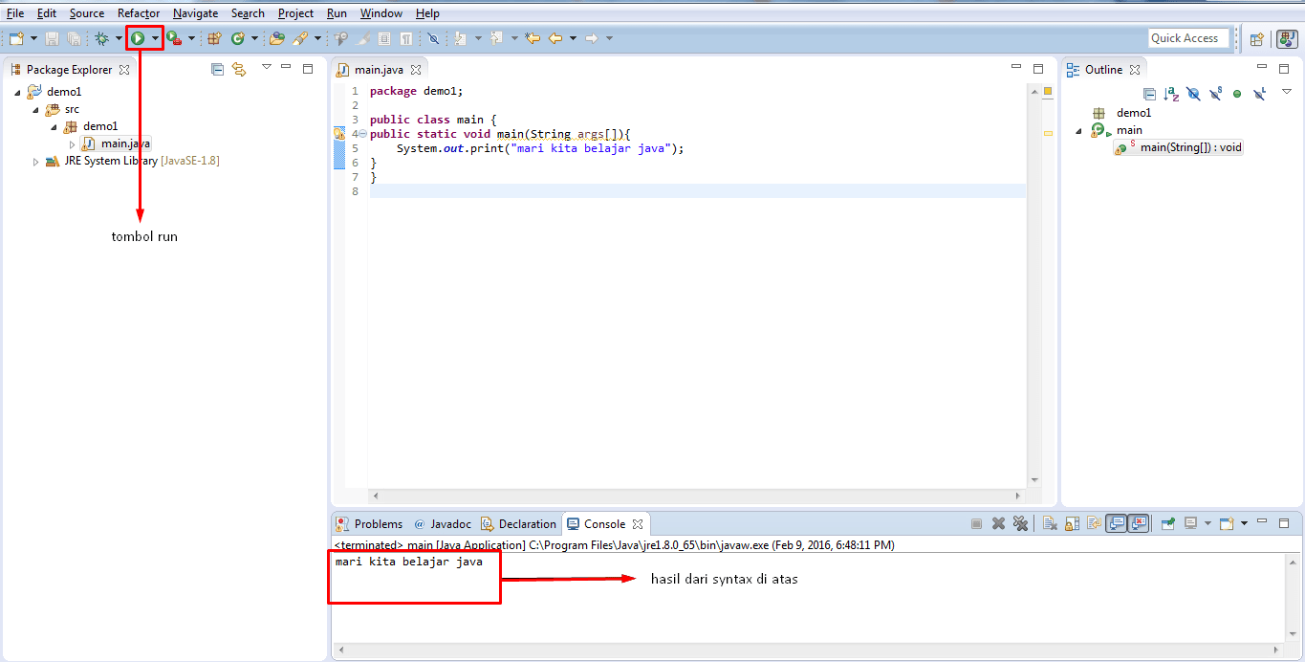Click the Run Last Tool toolbox icon
The height and width of the screenshot is (662, 1305).
[x=173, y=38]
